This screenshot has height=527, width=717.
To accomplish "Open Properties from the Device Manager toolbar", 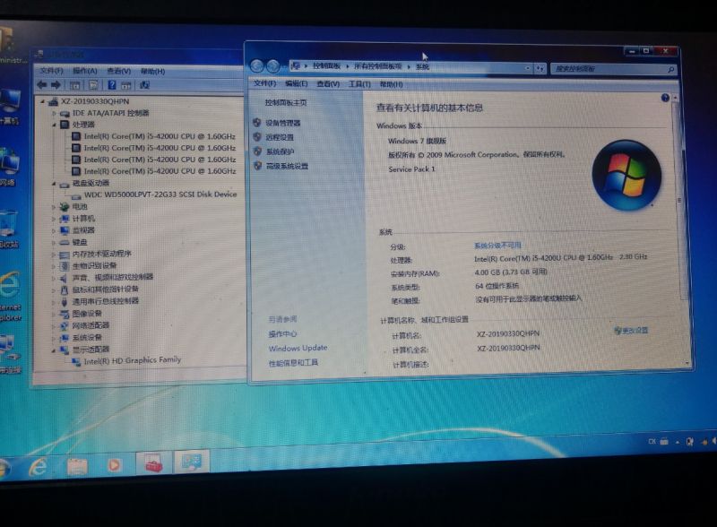I will [93, 85].
